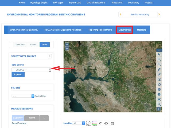Switch to the Metadata tab
Screen dimensions: 171x128
pyautogui.click(x=142, y=30)
